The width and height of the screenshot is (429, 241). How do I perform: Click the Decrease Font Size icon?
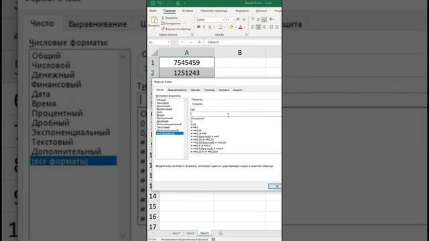click(x=244, y=19)
